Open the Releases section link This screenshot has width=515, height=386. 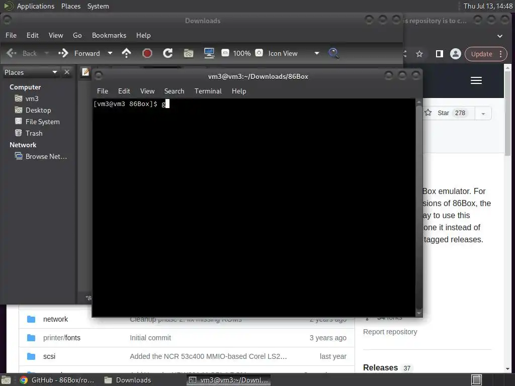(x=380, y=367)
